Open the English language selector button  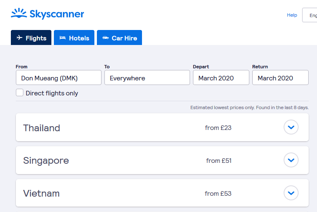(x=310, y=15)
